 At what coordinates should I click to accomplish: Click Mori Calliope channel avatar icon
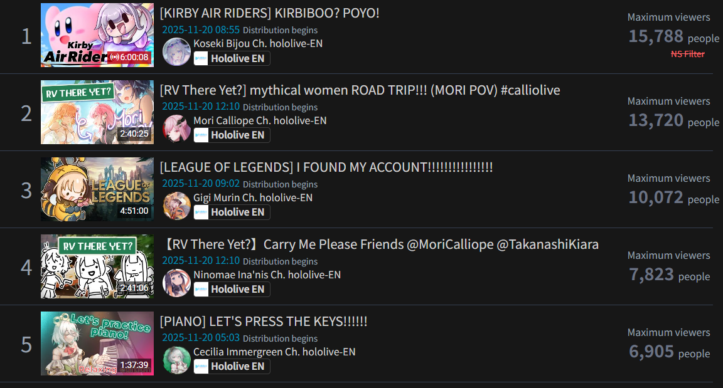click(176, 128)
